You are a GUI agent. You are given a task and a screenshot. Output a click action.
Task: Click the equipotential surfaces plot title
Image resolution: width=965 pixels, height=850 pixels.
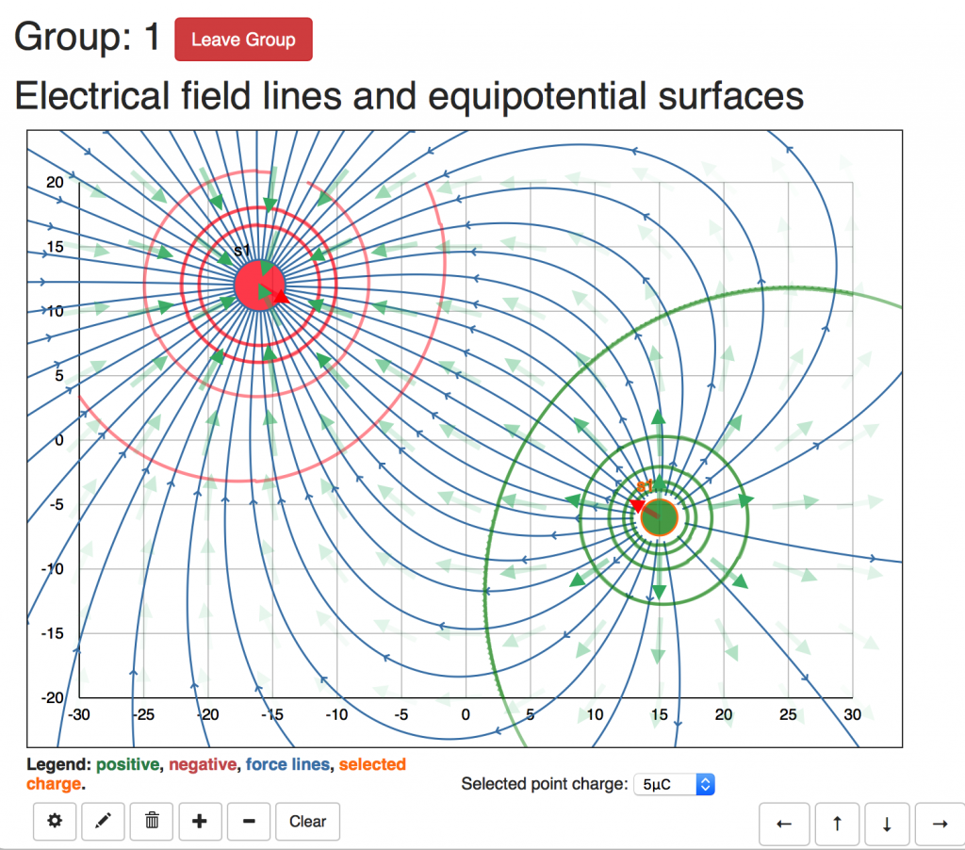pos(411,95)
